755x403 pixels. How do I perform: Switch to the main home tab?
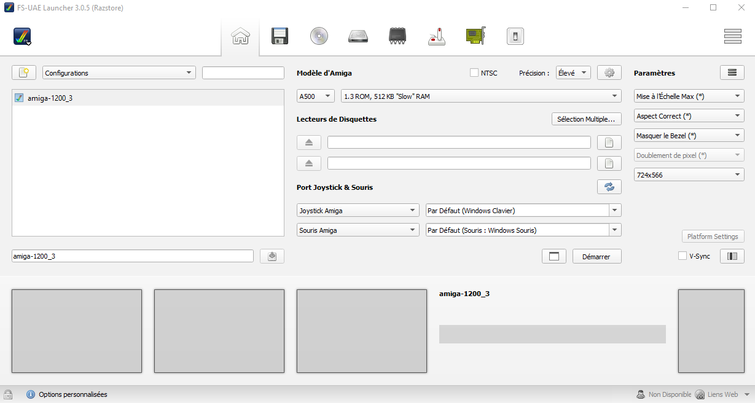pos(240,37)
